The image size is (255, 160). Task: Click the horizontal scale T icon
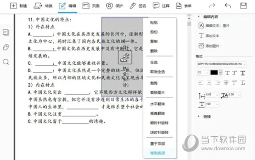[x=201, y=105]
